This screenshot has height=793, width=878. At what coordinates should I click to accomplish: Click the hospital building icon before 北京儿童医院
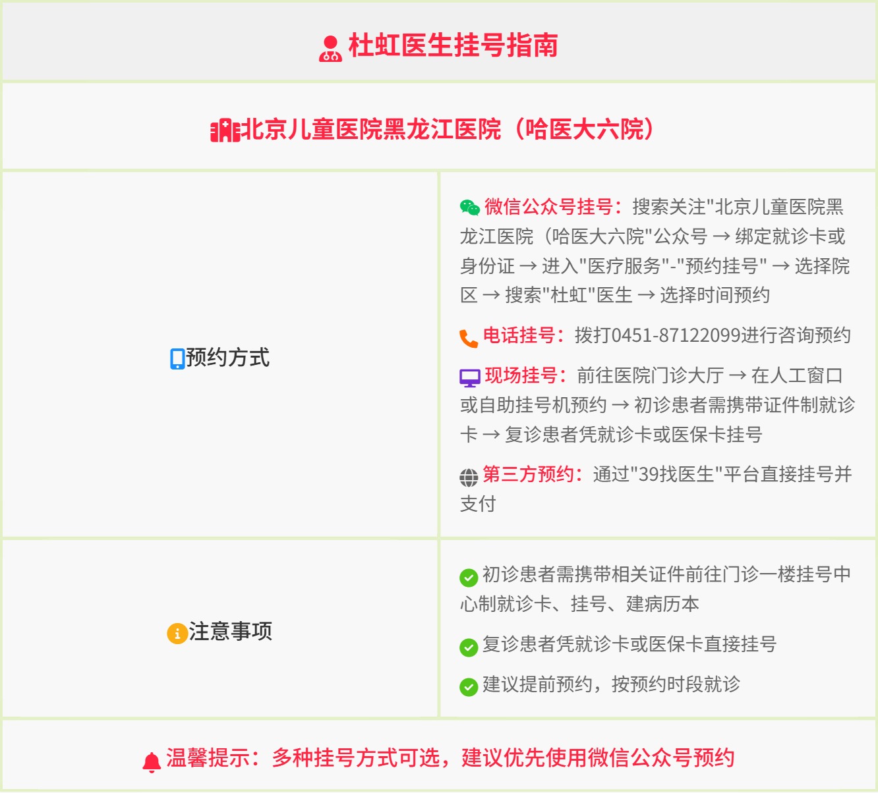point(225,130)
